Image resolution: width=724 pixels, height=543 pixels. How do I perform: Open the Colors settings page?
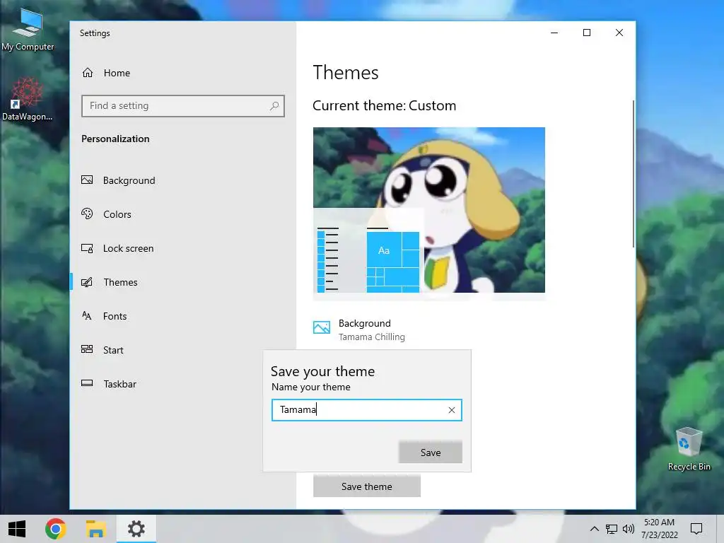(183, 214)
